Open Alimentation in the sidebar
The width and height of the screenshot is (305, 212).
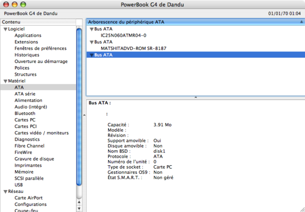click(29, 101)
